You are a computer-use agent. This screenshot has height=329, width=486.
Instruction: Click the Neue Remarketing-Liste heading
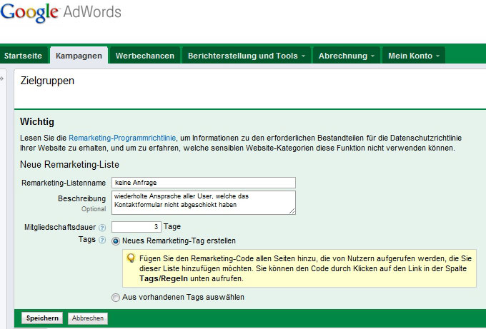69,164
